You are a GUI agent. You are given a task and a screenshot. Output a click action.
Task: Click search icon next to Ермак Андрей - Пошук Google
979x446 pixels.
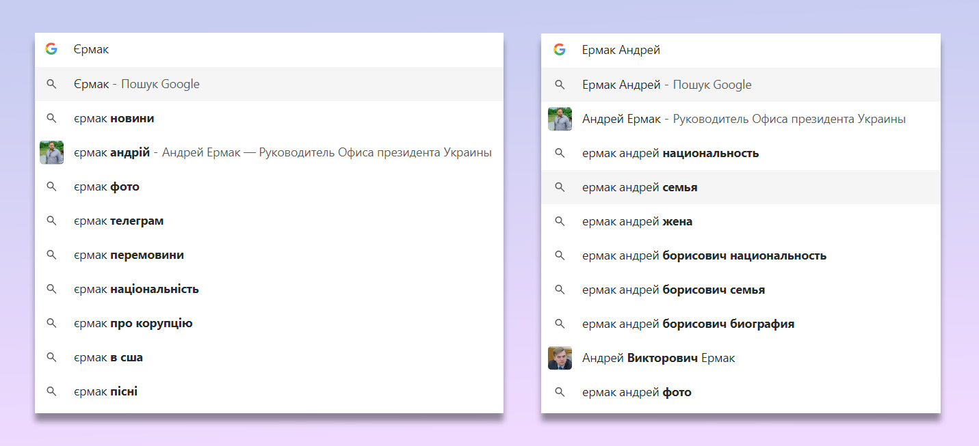click(560, 85)
